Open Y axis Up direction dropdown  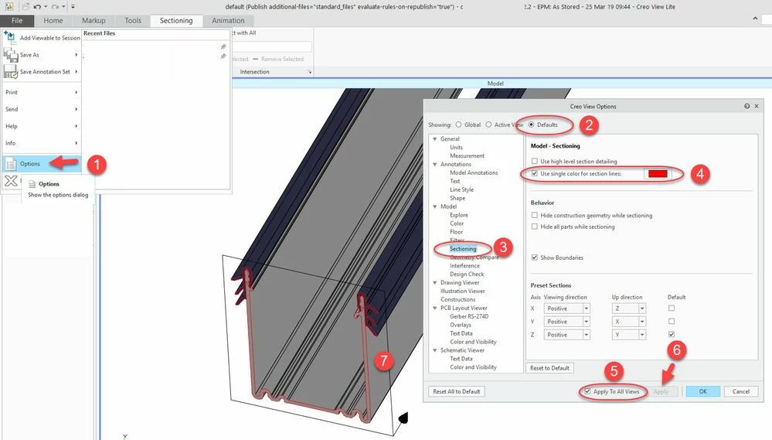click(x=642, y=322)
